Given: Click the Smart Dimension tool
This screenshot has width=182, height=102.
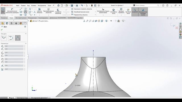Looking at the screenshot, I should 12,11.
